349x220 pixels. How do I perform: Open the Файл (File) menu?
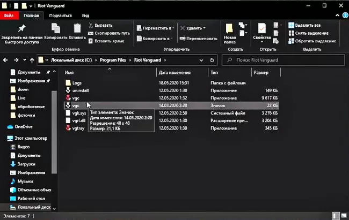[x=9, y=16]
